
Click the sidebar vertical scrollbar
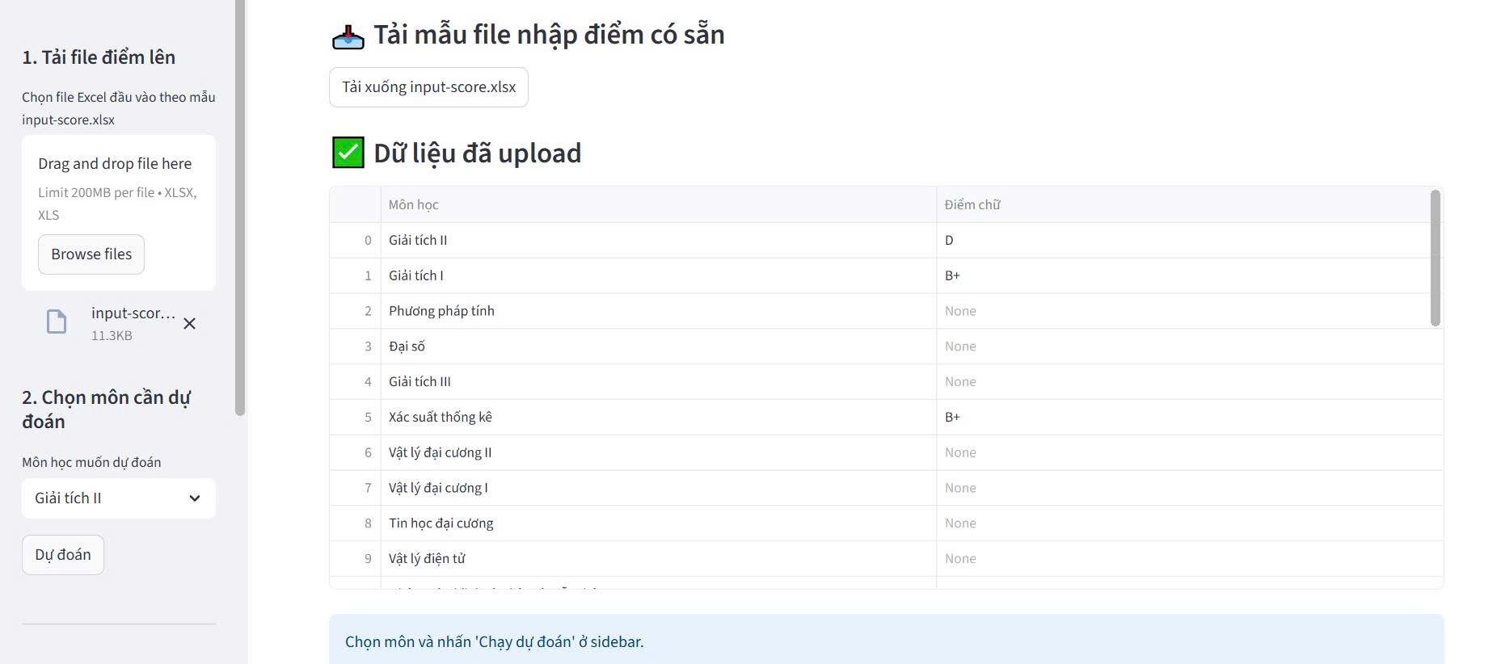click(240, 208)
